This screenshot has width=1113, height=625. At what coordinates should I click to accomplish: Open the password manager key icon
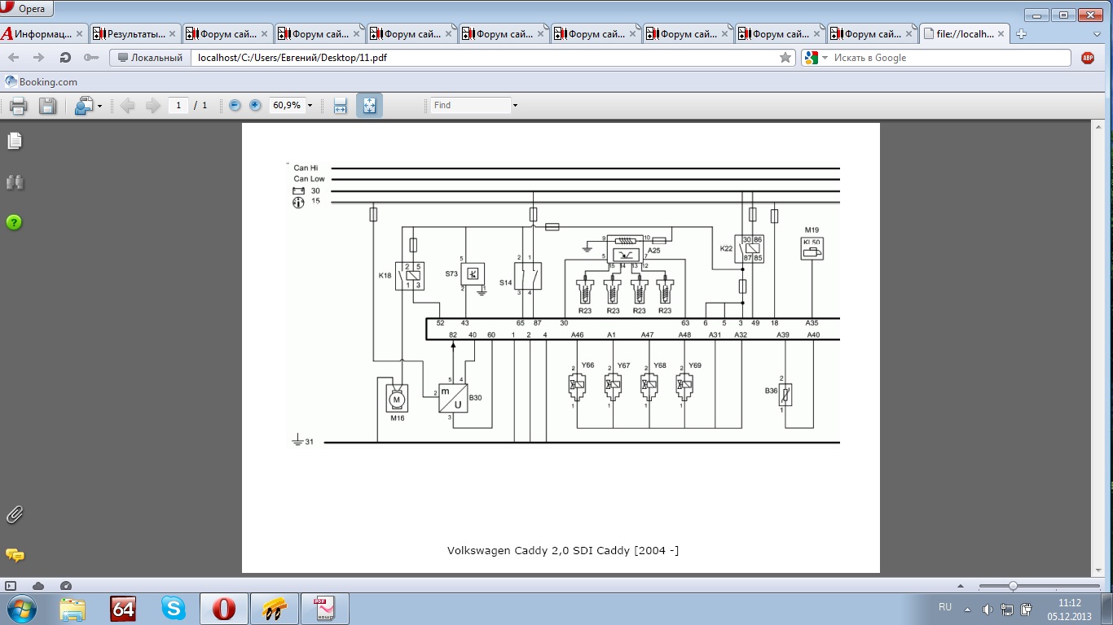pyautogui.click(x=90, y=58)
